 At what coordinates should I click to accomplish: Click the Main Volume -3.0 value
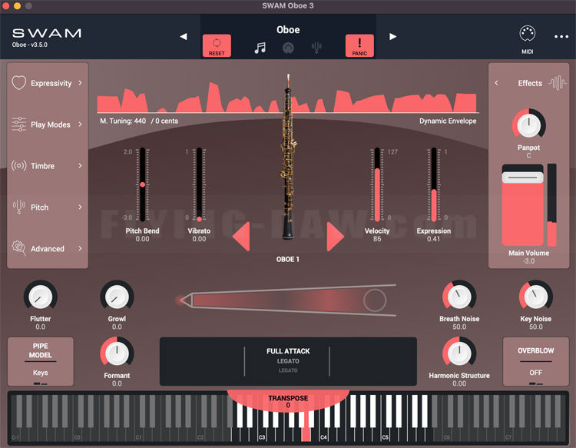pos(528,261)
